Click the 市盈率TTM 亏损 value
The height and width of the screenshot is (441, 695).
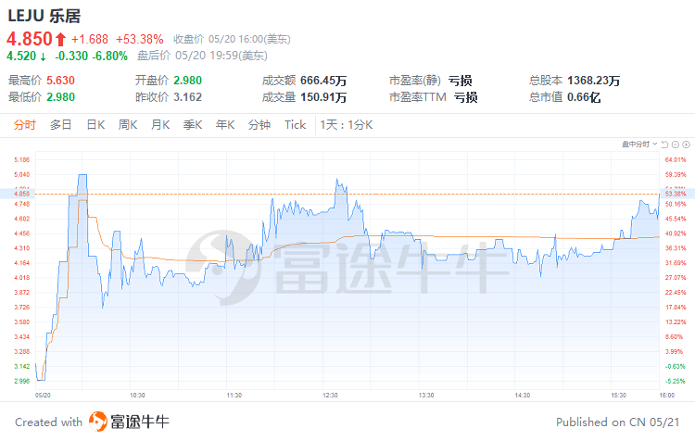(465, 96)
